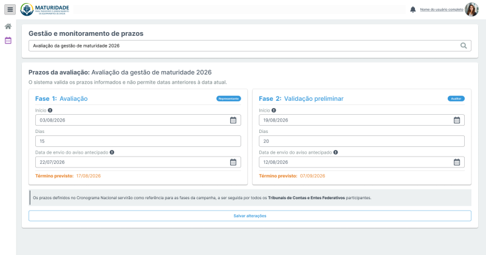Screen dimensions: 486x255
Task: Open the Nome do usuário completo link
Action: 442,10
